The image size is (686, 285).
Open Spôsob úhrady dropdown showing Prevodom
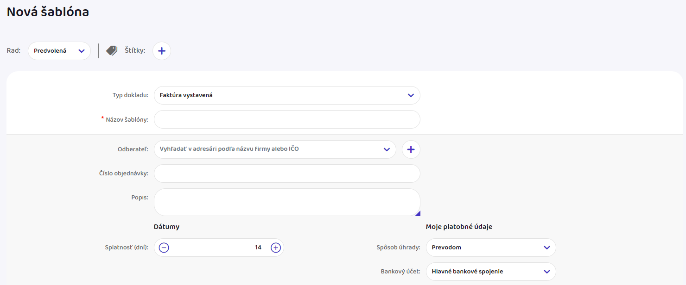[x=490, y=248]
